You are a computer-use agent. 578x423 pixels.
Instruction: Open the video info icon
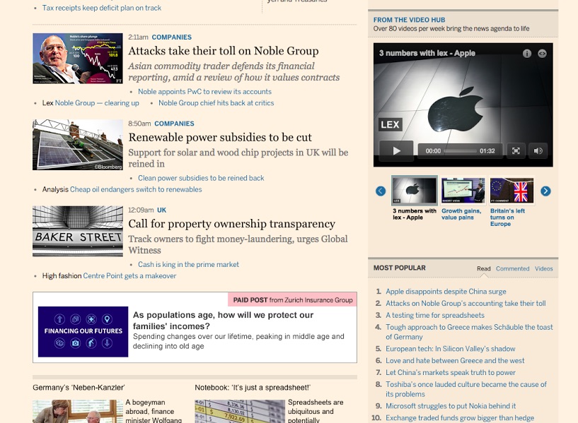[527, 54]
